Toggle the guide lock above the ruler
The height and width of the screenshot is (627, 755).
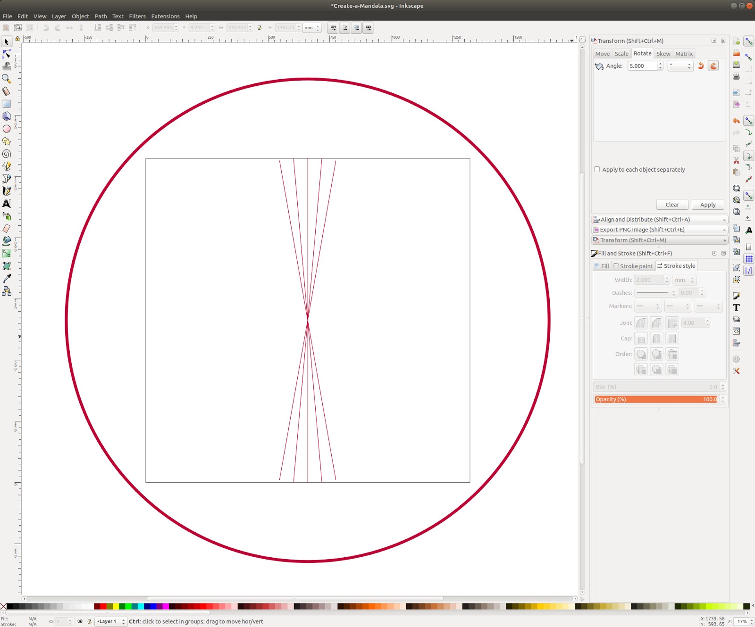pyautogui.click(x=17, y=39)
